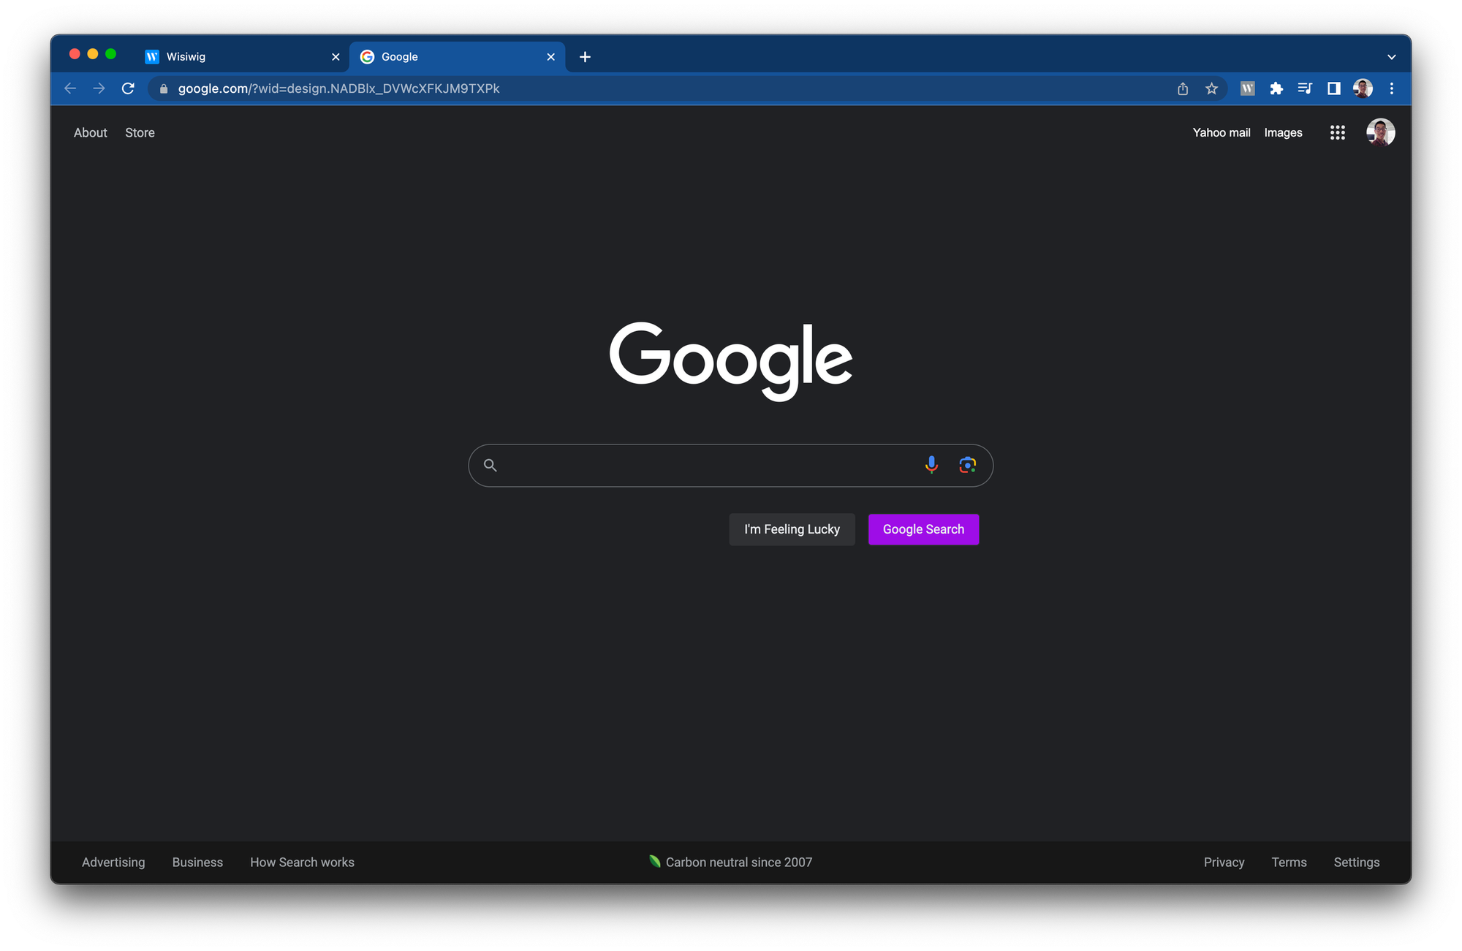Open the Google apps grid
The width and height of the screenshot is (1462, 951).
click(x=1337, y=132)
